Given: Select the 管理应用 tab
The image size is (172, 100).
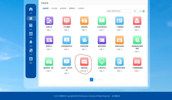Looking at the screenshot, I should tap(72, 8).
